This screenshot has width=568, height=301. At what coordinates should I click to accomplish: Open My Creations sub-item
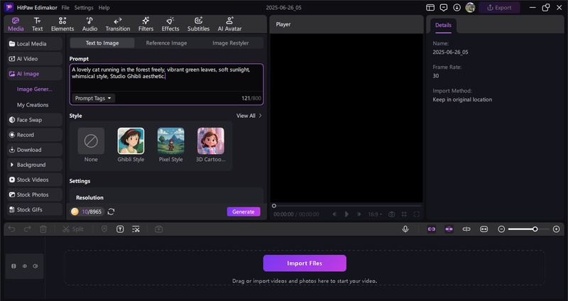[x=33, y=104]
